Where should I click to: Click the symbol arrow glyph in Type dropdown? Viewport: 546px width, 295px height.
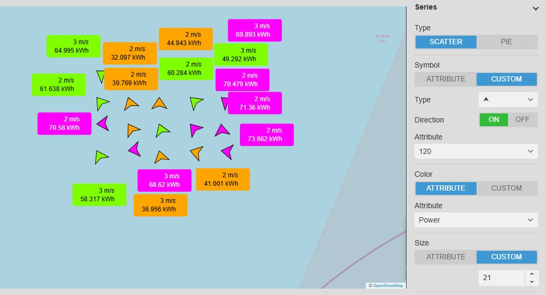click(x=486, y=100)
